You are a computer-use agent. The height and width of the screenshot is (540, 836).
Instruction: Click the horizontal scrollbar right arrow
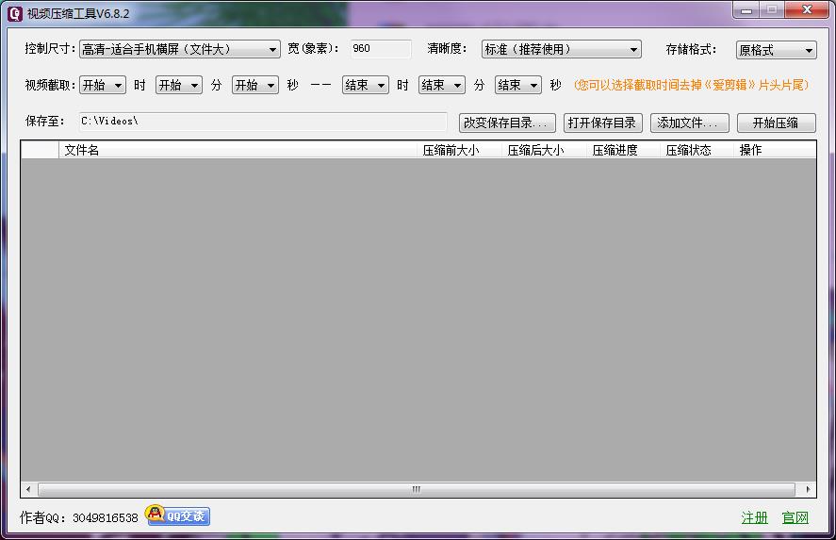point(809,490)
